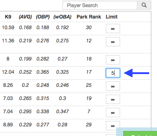Select the Park Rank value 17
This screenshot has height=136, width=157.
tap(89, 72)
